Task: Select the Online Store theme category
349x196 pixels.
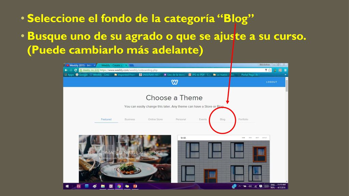Action: click(x=155, y=119)
